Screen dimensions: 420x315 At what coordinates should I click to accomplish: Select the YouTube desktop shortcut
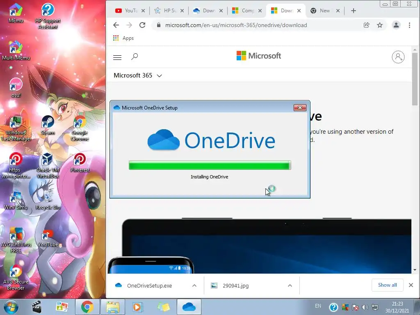48,237
